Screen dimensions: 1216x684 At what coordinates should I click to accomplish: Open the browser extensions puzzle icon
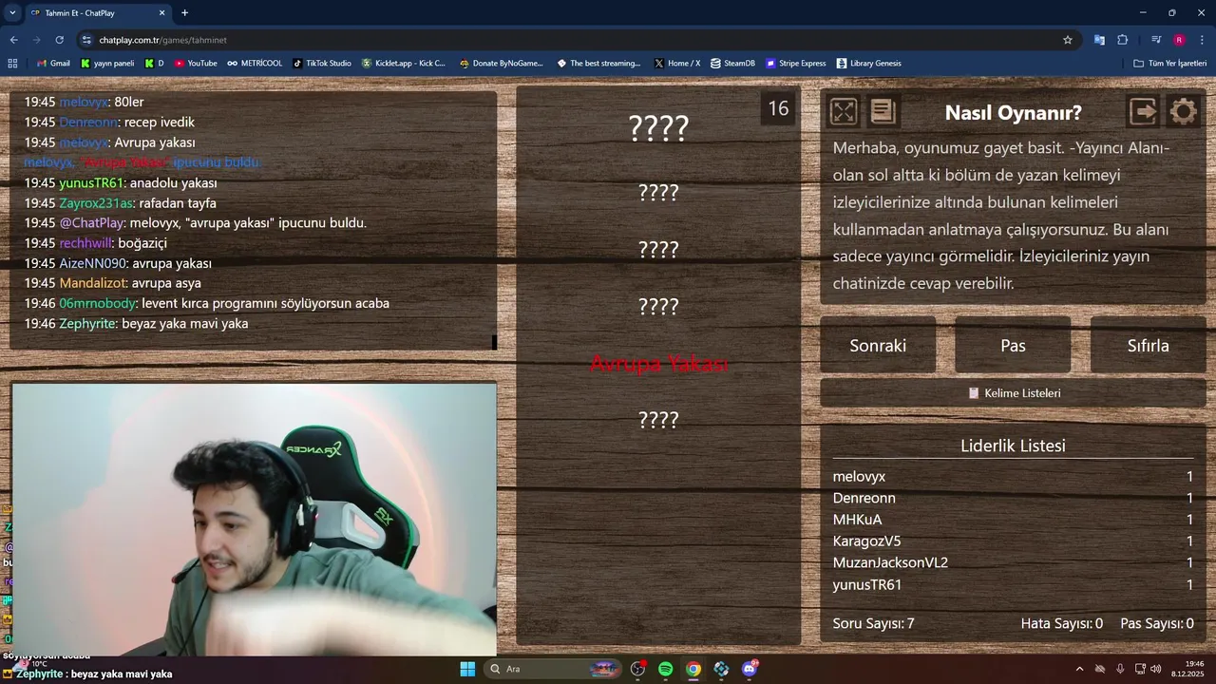point(1122,40)
